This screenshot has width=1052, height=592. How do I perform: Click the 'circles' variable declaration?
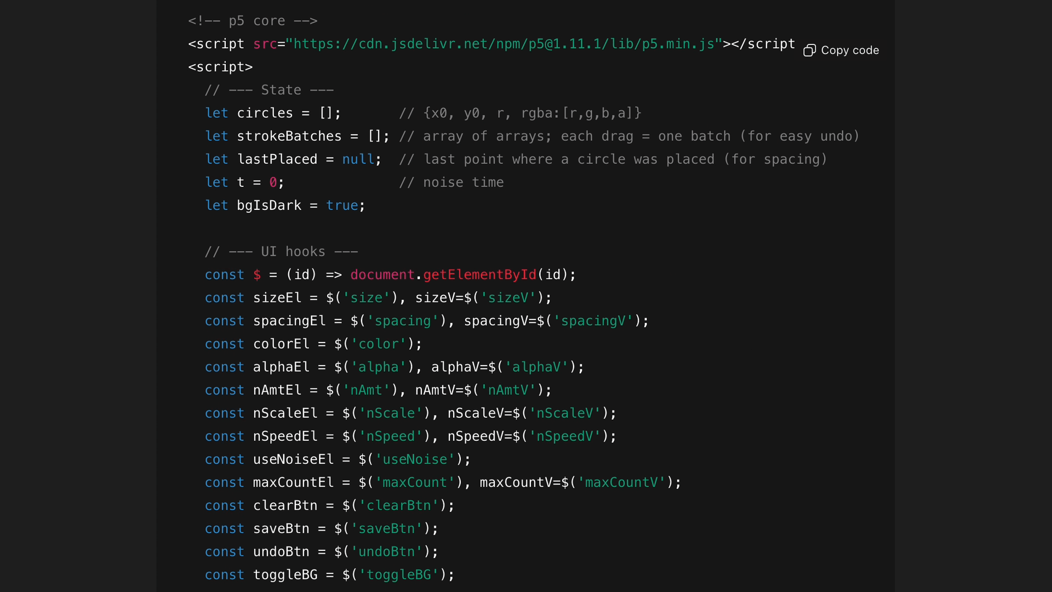(265, 113)
